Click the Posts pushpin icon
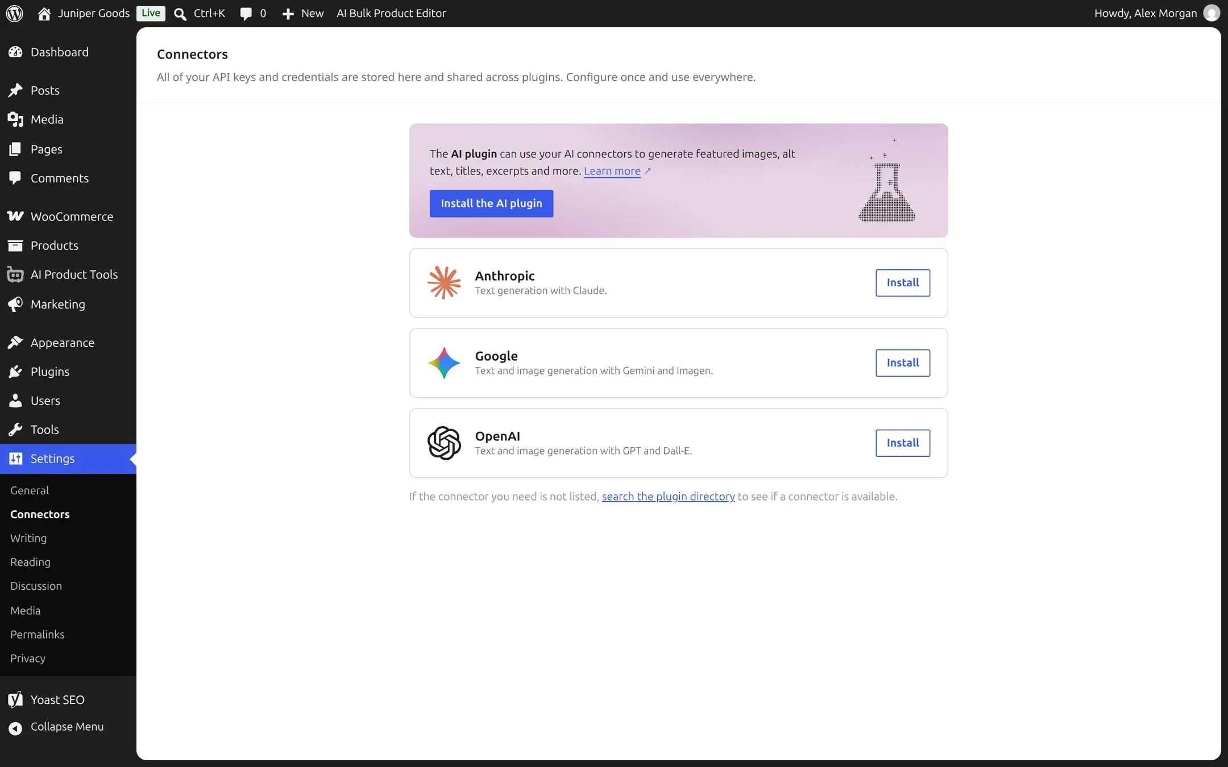 pos(15,90)
